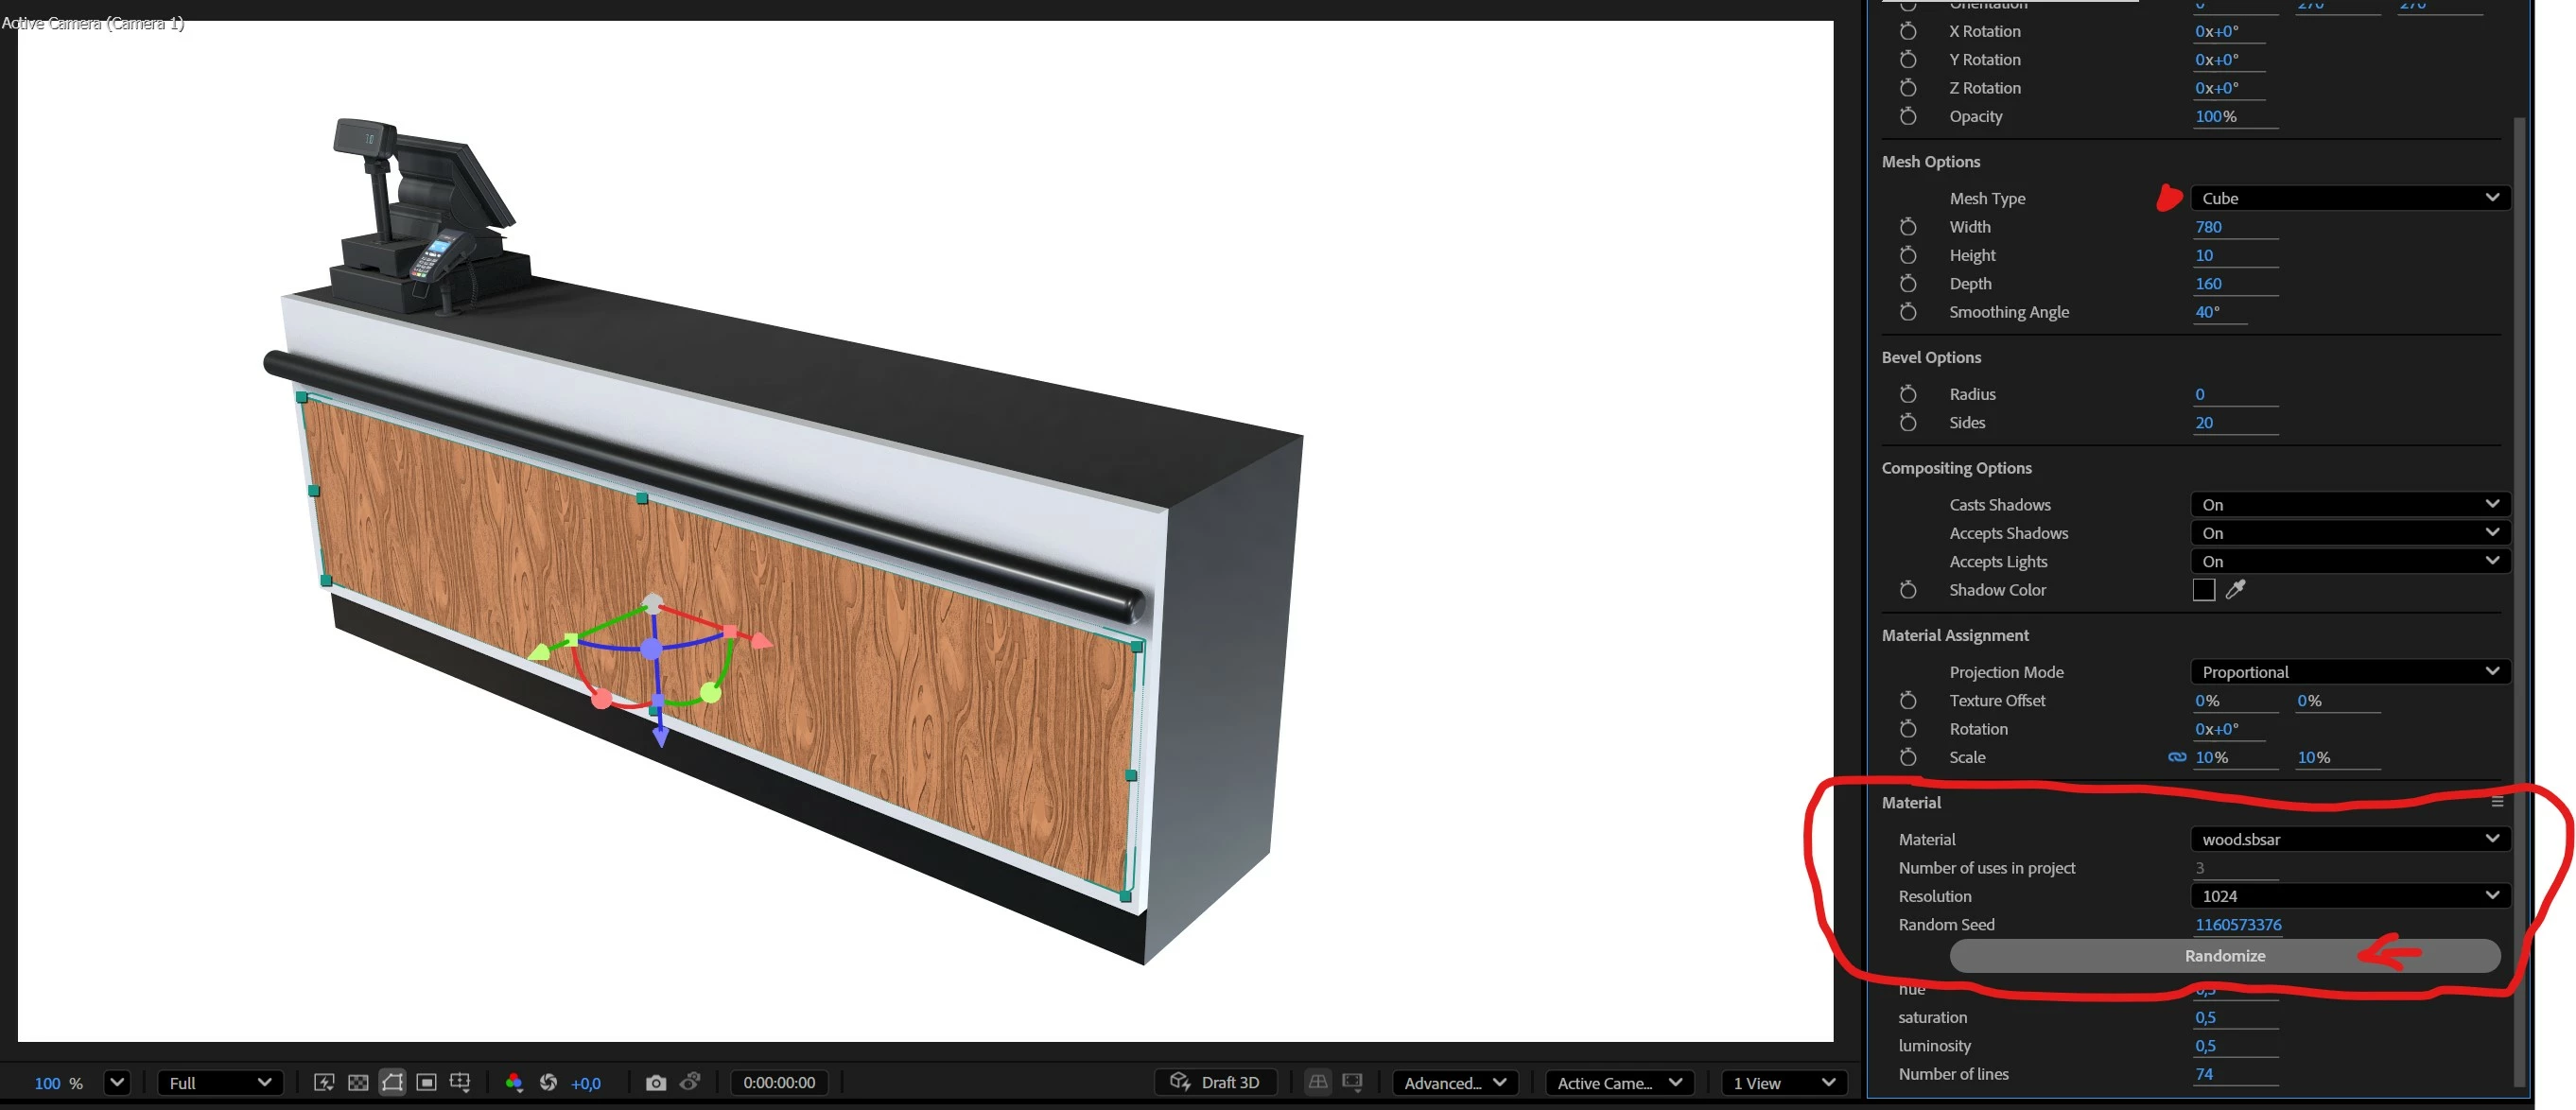Image resolution: width=2576 pixels, height=1110 pixels.
Task: Toggle the Draft 3D button
Action: (1215, 1082)
